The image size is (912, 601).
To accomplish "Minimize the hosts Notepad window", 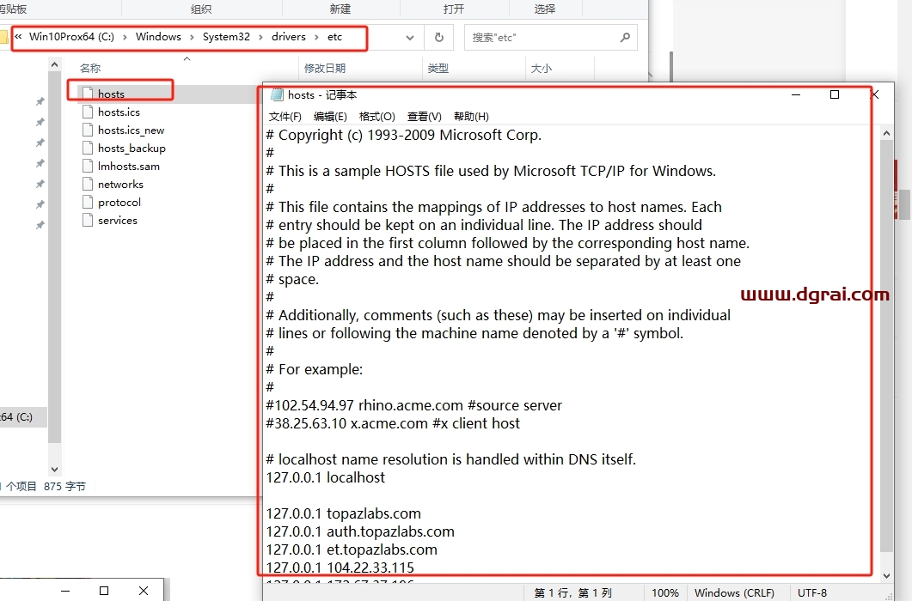I will (x=796, y=94).
